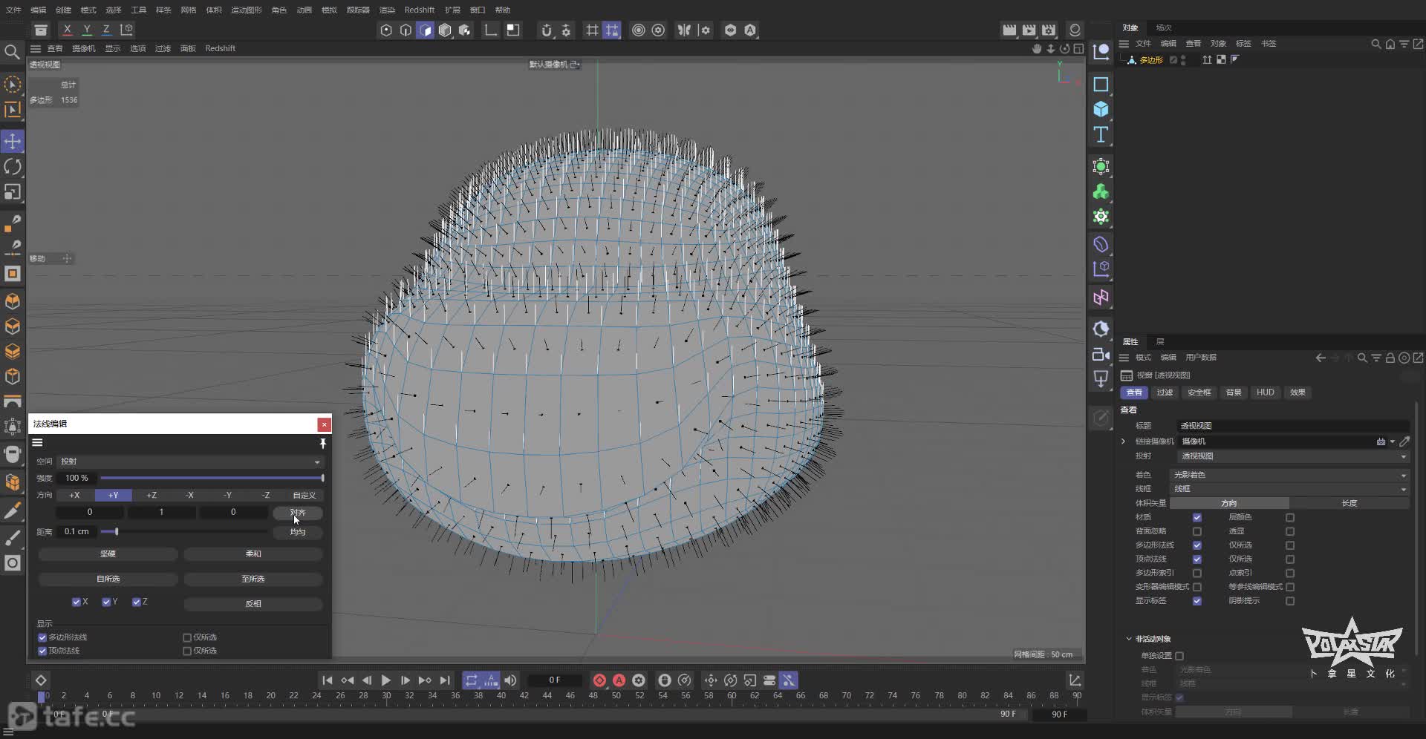
Task: Enable 背面忽略 checkbox in attributes
Action: [x=1197, y=531]
